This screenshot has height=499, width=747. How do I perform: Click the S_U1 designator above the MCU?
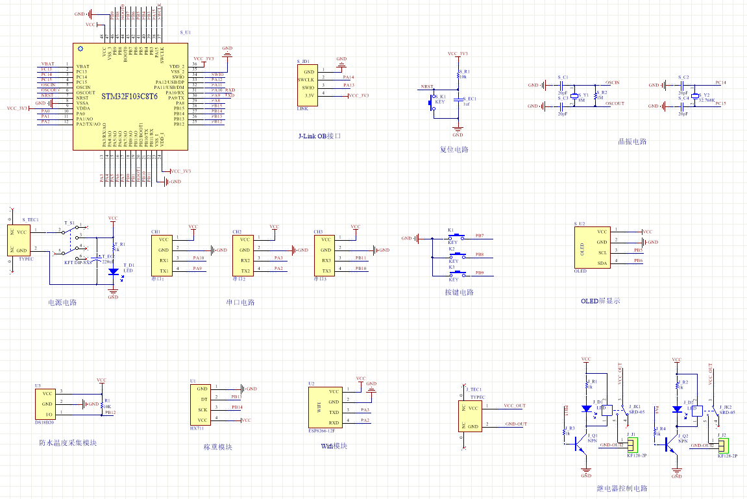186,32
